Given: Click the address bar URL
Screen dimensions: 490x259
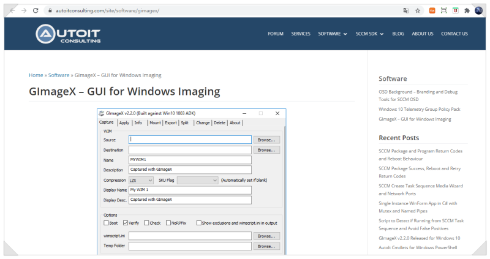Looking at the screenshot, I should [108, 10].
